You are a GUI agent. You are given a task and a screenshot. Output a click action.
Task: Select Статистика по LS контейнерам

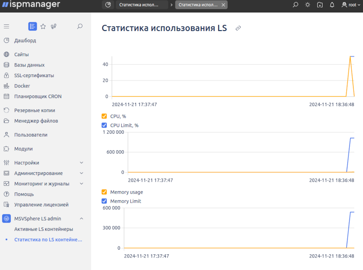click(48, 239)
